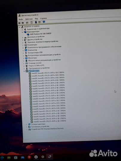The image size is (121, 161).
Task: Expand the Контроллеры USB category
Action: [x=23, y=53]
